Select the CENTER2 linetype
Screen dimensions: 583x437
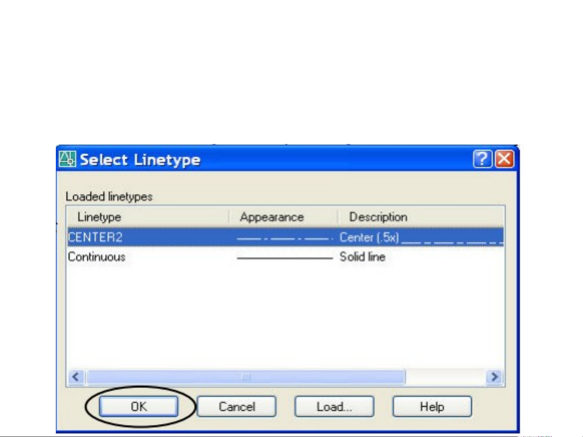pos(95,237)
